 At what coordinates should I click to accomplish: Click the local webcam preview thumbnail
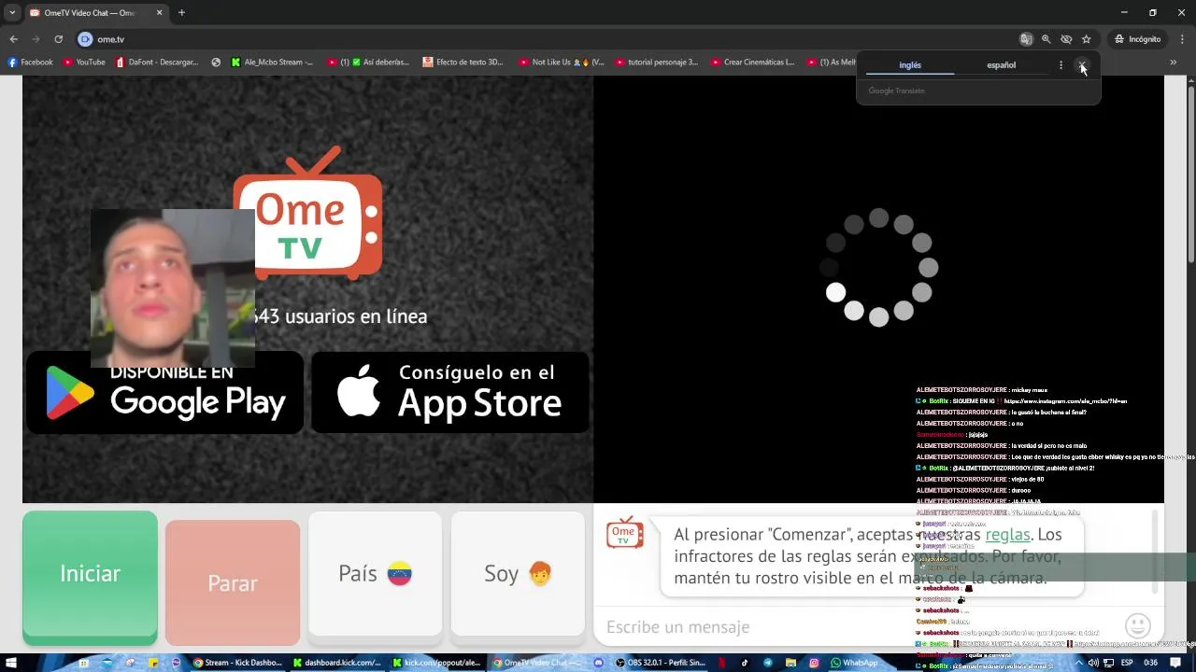[x=172, y=287]
